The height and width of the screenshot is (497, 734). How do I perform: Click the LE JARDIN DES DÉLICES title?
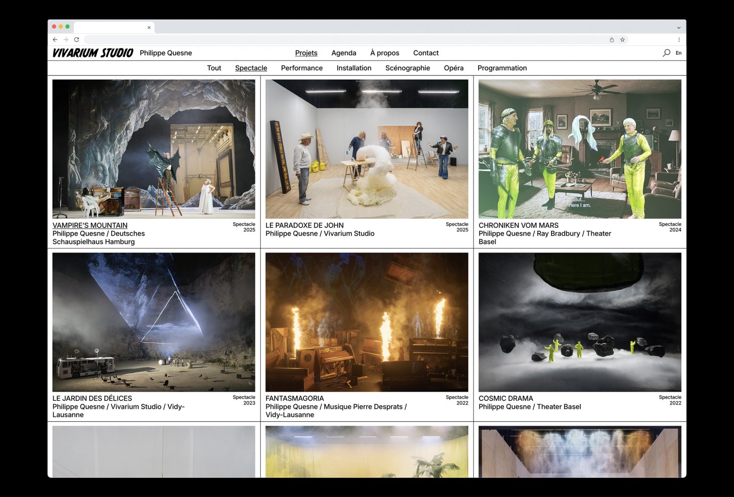tap(92, 398)
